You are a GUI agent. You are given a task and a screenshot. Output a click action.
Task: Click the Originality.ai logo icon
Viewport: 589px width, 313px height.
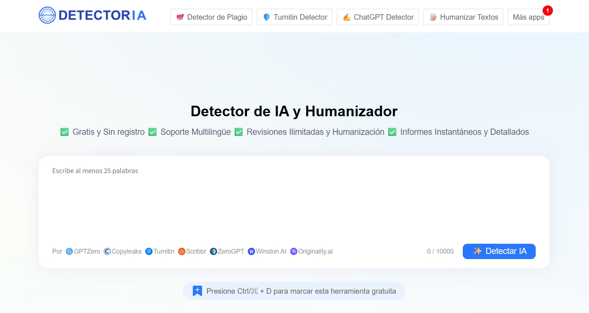(294, 251)
